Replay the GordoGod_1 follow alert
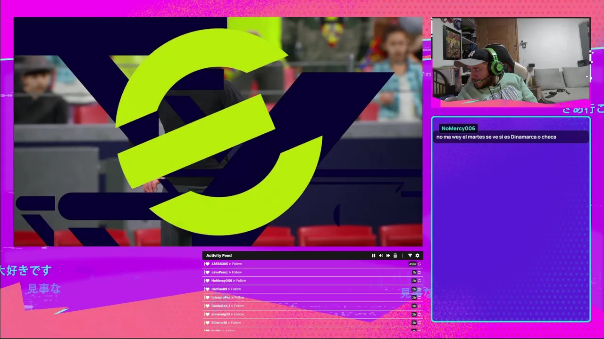The height and width of the screenshot is (339, 604). point(419,306)
